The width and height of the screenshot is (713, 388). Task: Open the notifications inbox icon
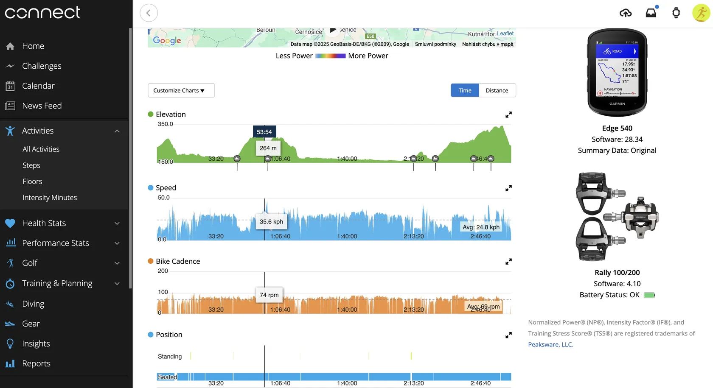tap(651, 13)
